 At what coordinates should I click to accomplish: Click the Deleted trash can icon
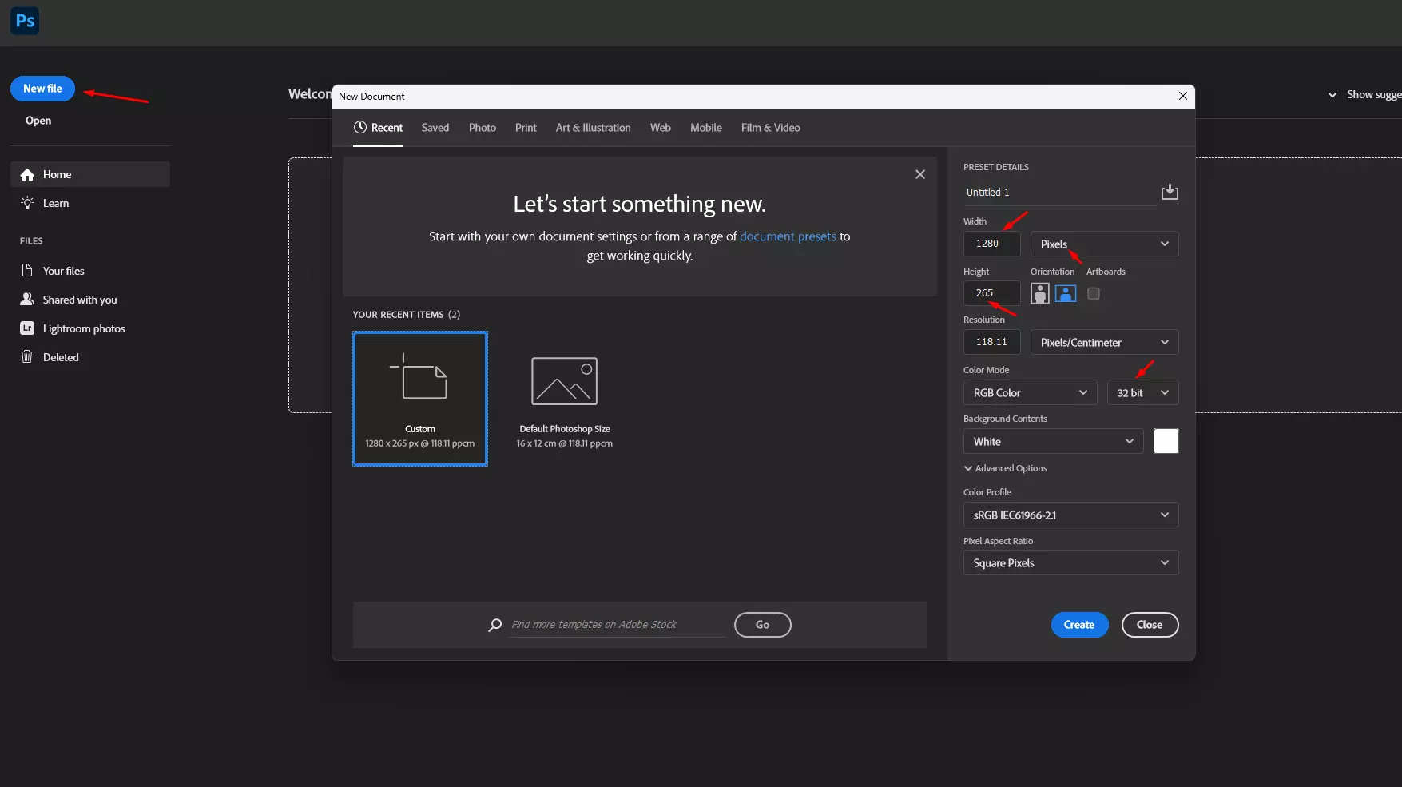pyautogui.click(x=27, y=356)
